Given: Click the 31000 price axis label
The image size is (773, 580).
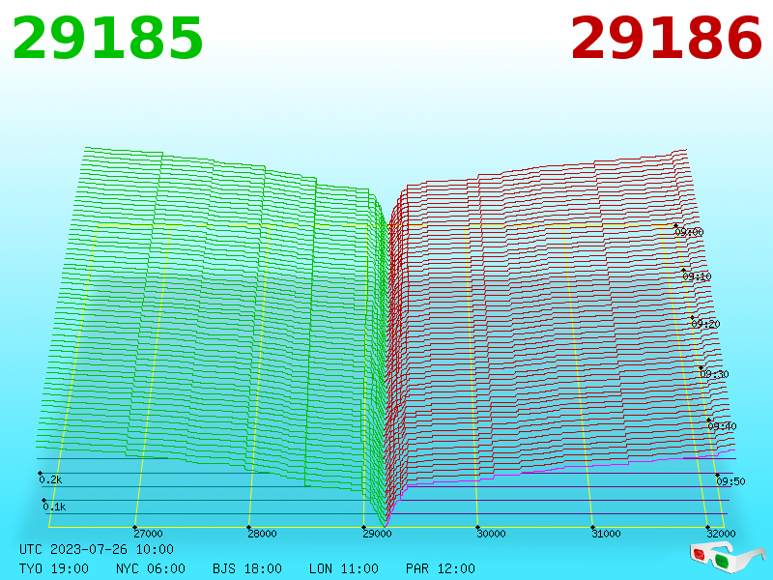Looking at the screenshot, I should pyautogui.click(x=606, y=534).
